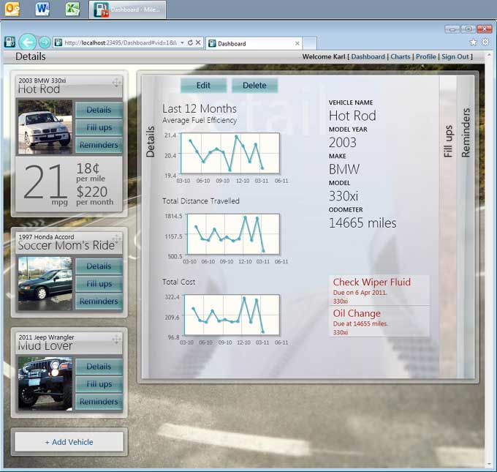Switch to the vertical Fill ups tab

pyautogui.click(x=448, y=141)
